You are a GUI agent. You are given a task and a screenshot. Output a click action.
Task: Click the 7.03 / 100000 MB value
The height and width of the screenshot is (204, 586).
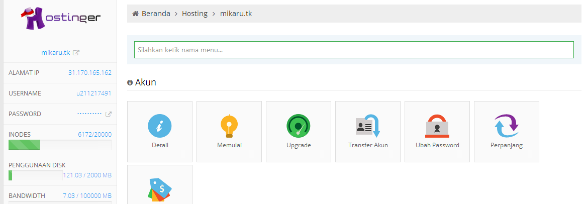[87, 195]
